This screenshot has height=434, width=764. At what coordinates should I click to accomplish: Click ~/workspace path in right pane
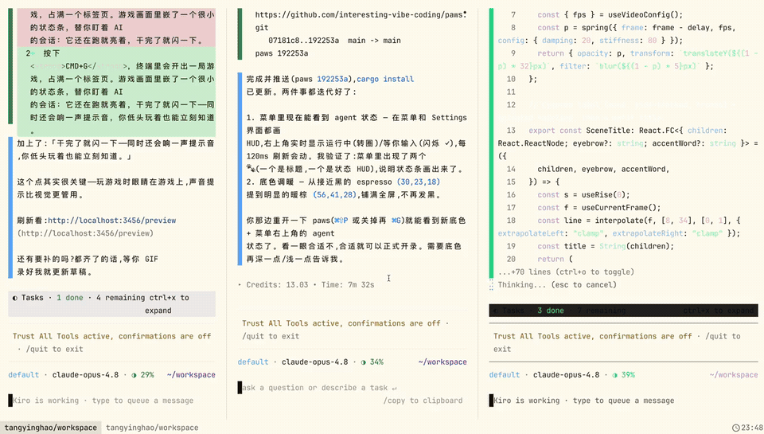coord(734,375)
